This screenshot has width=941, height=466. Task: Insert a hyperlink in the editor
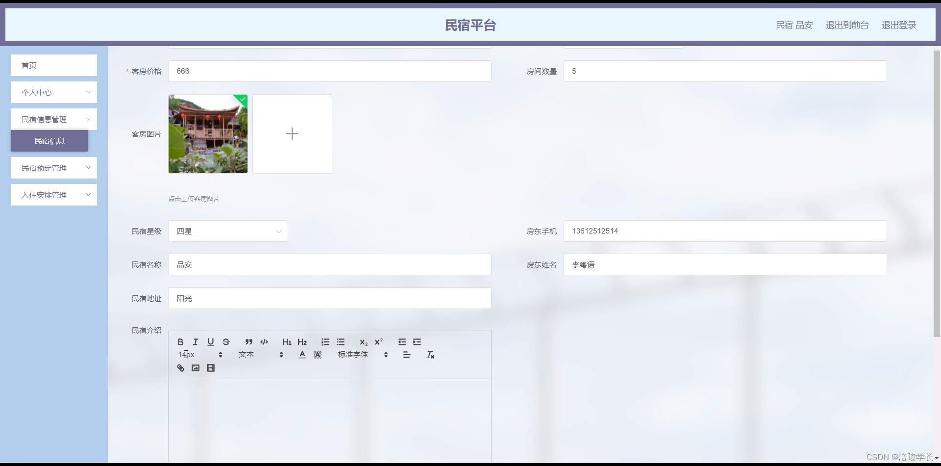coord(180,367)
